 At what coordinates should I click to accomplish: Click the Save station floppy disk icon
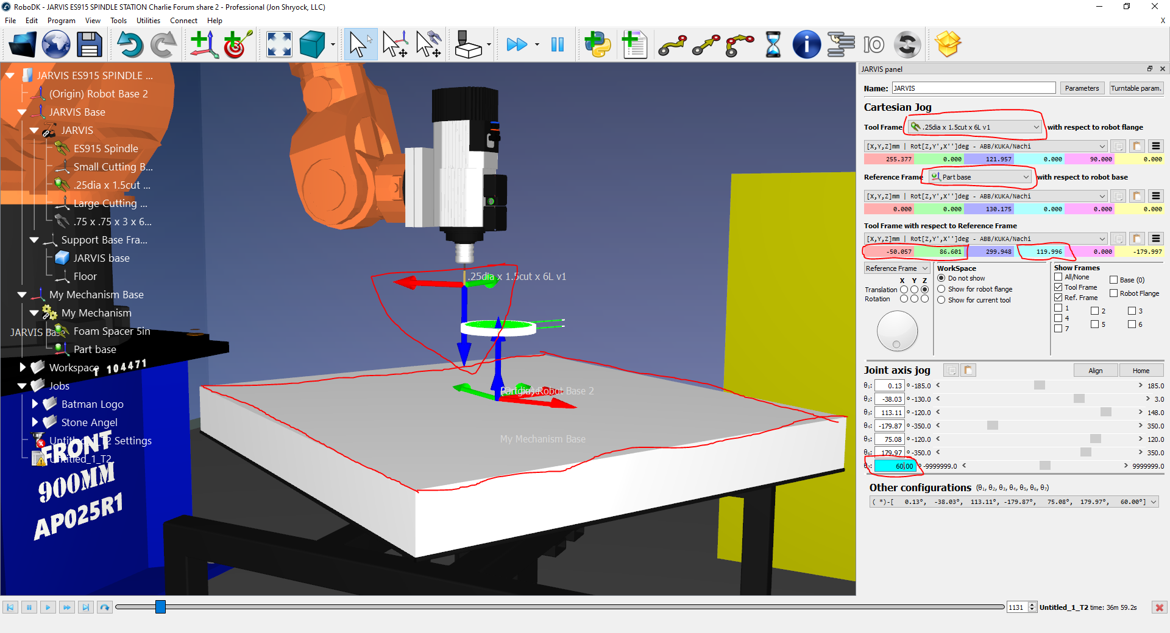pyautogui.click(x=89, y=45)
